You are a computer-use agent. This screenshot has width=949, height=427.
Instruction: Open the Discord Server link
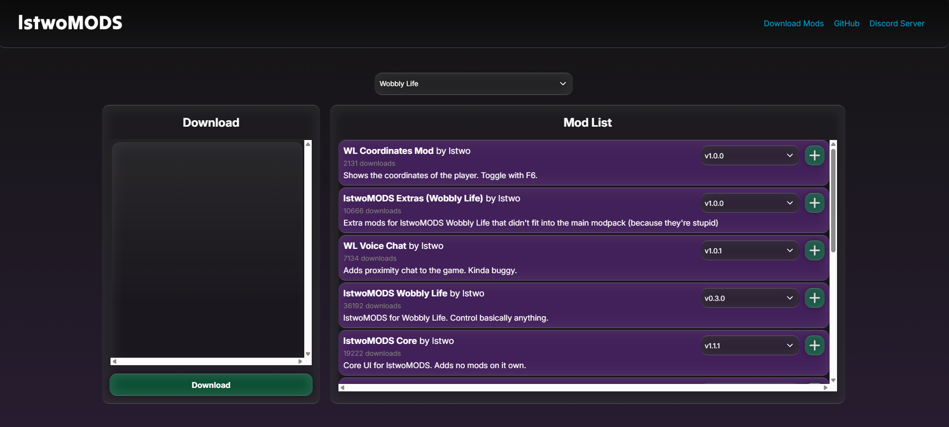(896, 23)
